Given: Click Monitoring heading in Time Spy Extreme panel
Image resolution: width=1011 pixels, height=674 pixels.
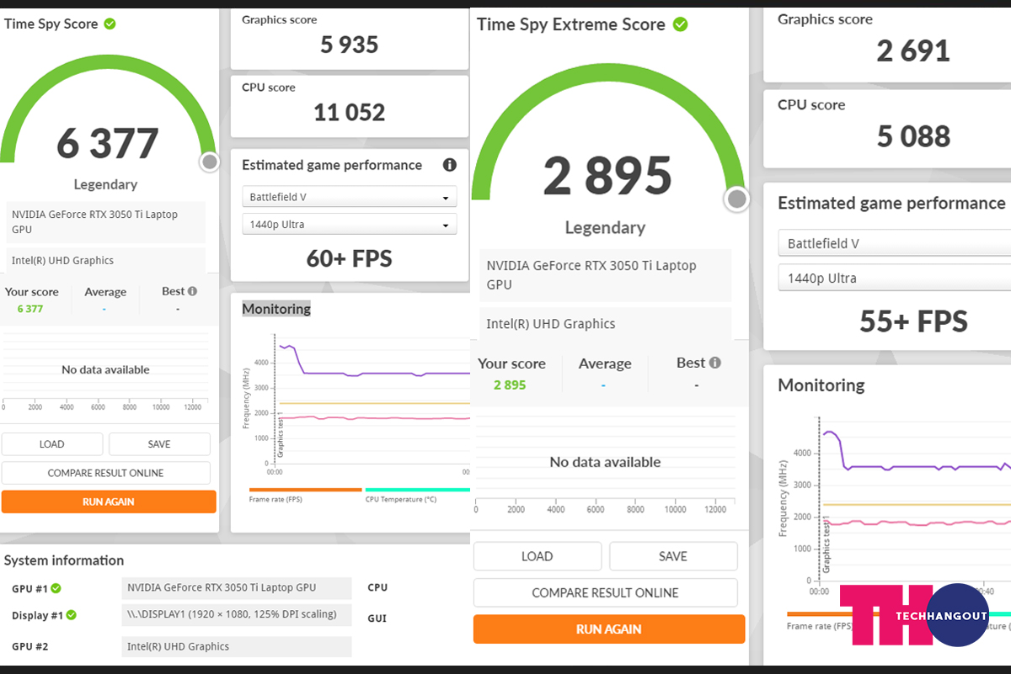Looking at the screenshot, I should 821,385.
